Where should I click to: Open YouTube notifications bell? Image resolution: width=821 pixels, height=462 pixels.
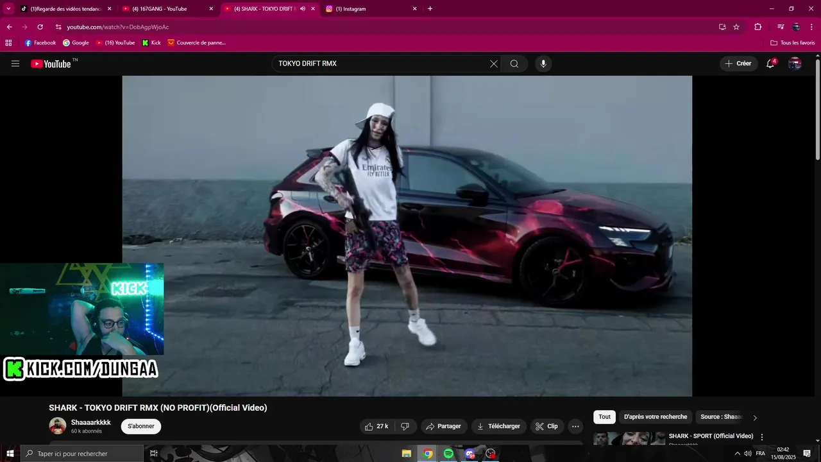[770, 64]
